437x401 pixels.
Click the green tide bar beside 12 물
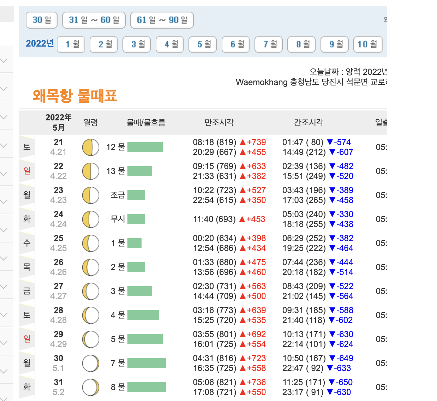(x=145, y=147)
